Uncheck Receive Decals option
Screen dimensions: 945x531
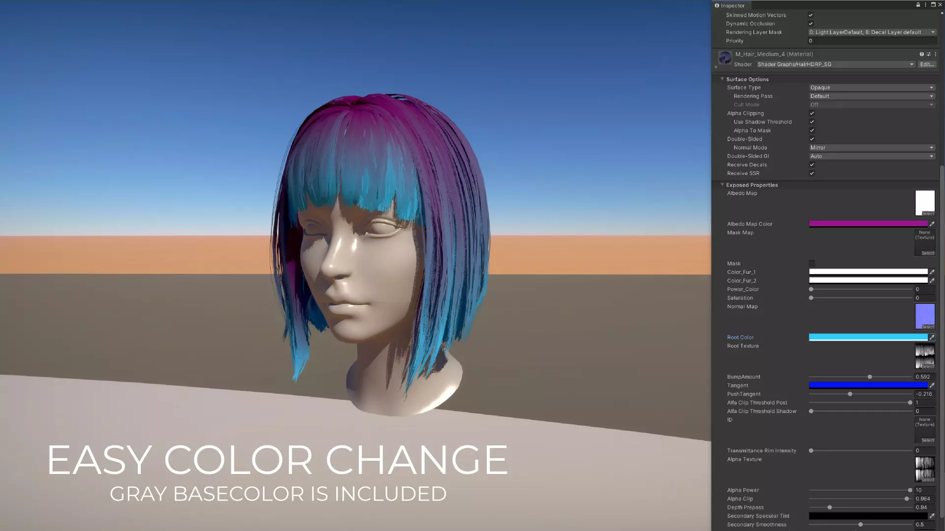coord(812,165)
